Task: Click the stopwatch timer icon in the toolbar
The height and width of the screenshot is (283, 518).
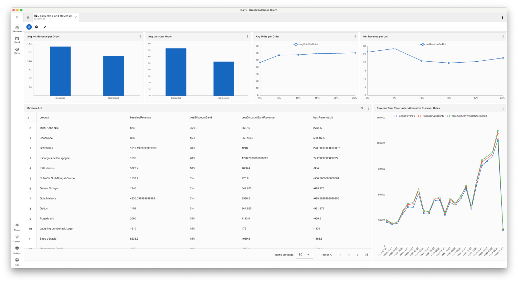Action: click(37, 27)
